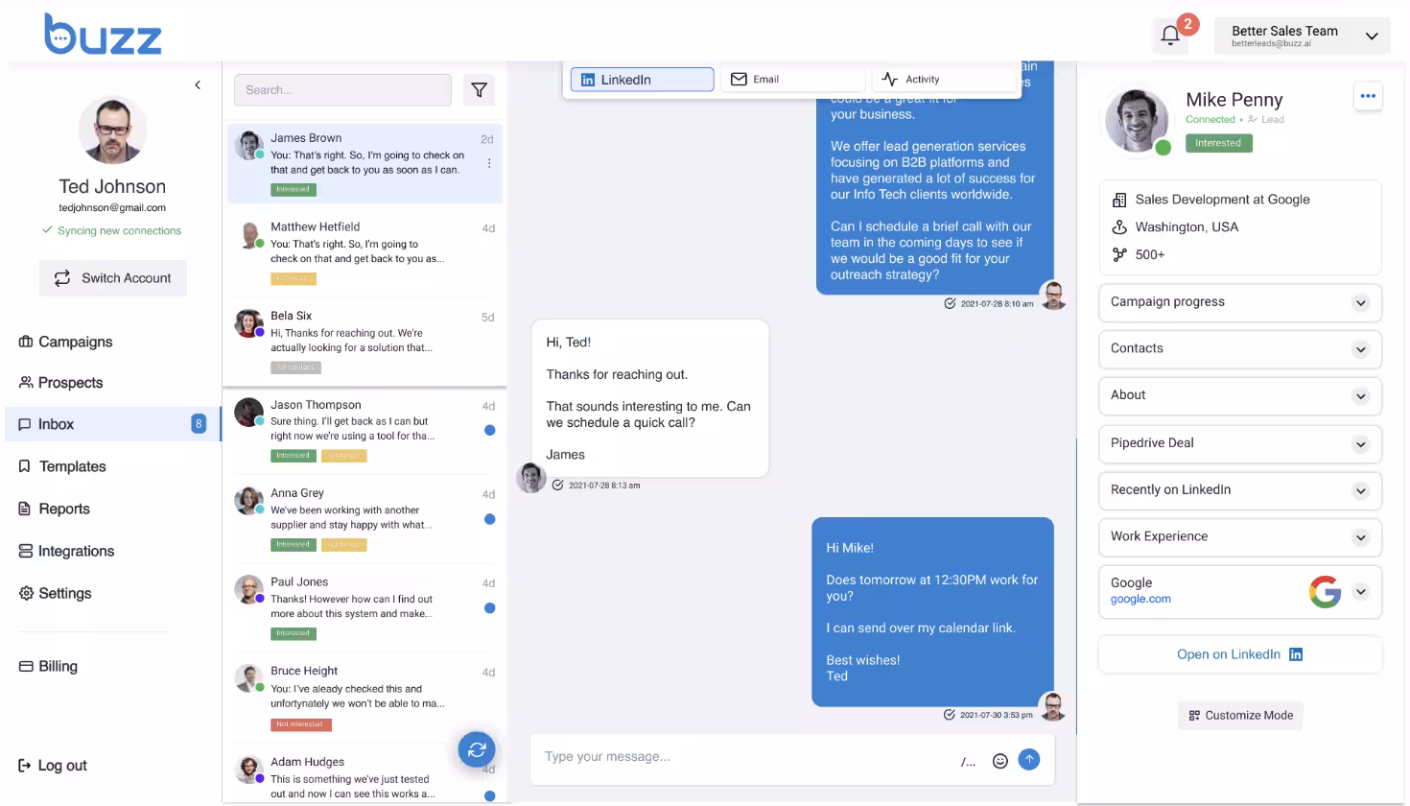Toggle Customize Mode
1410x806 pixels.
pyautogui.click(x=1240, y=716)
